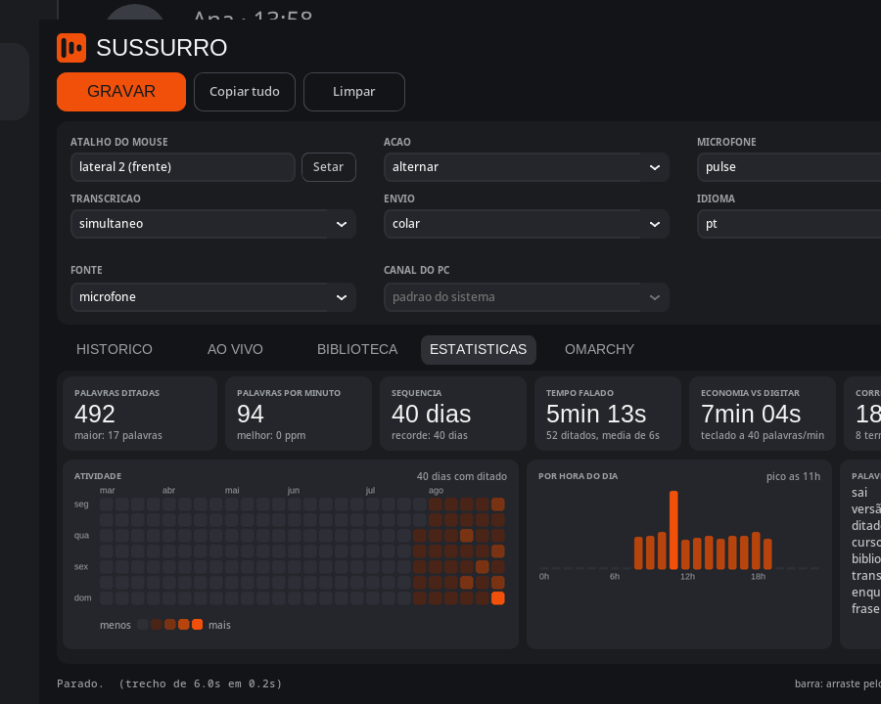Open the Microfone dropdown showing pulse
This screenshot has height=704, width=881.
(x=789, y=167)
